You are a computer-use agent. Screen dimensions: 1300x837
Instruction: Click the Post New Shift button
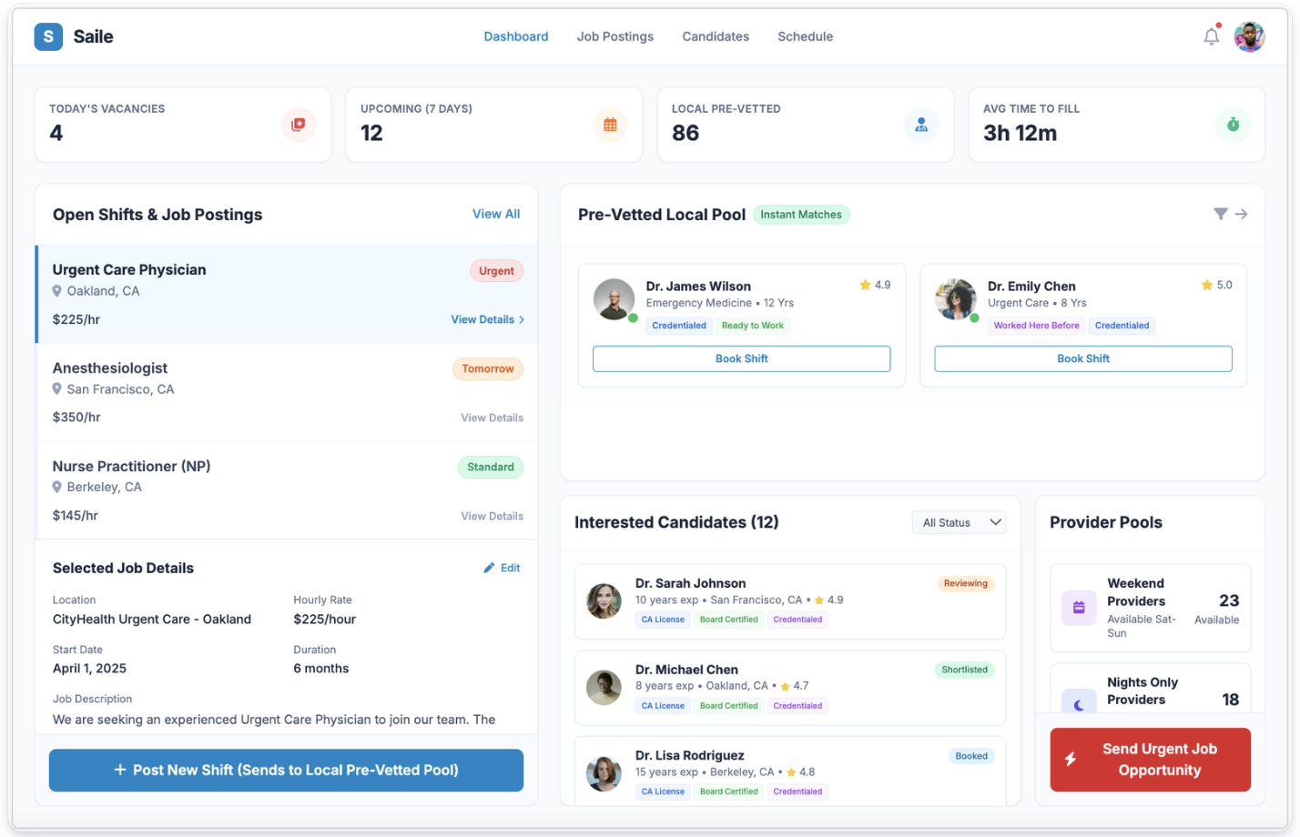point(286,770)
